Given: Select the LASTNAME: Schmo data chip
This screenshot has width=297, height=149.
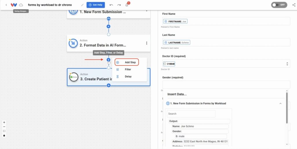Looking at the screenshot, I should [x=177, y=43].
